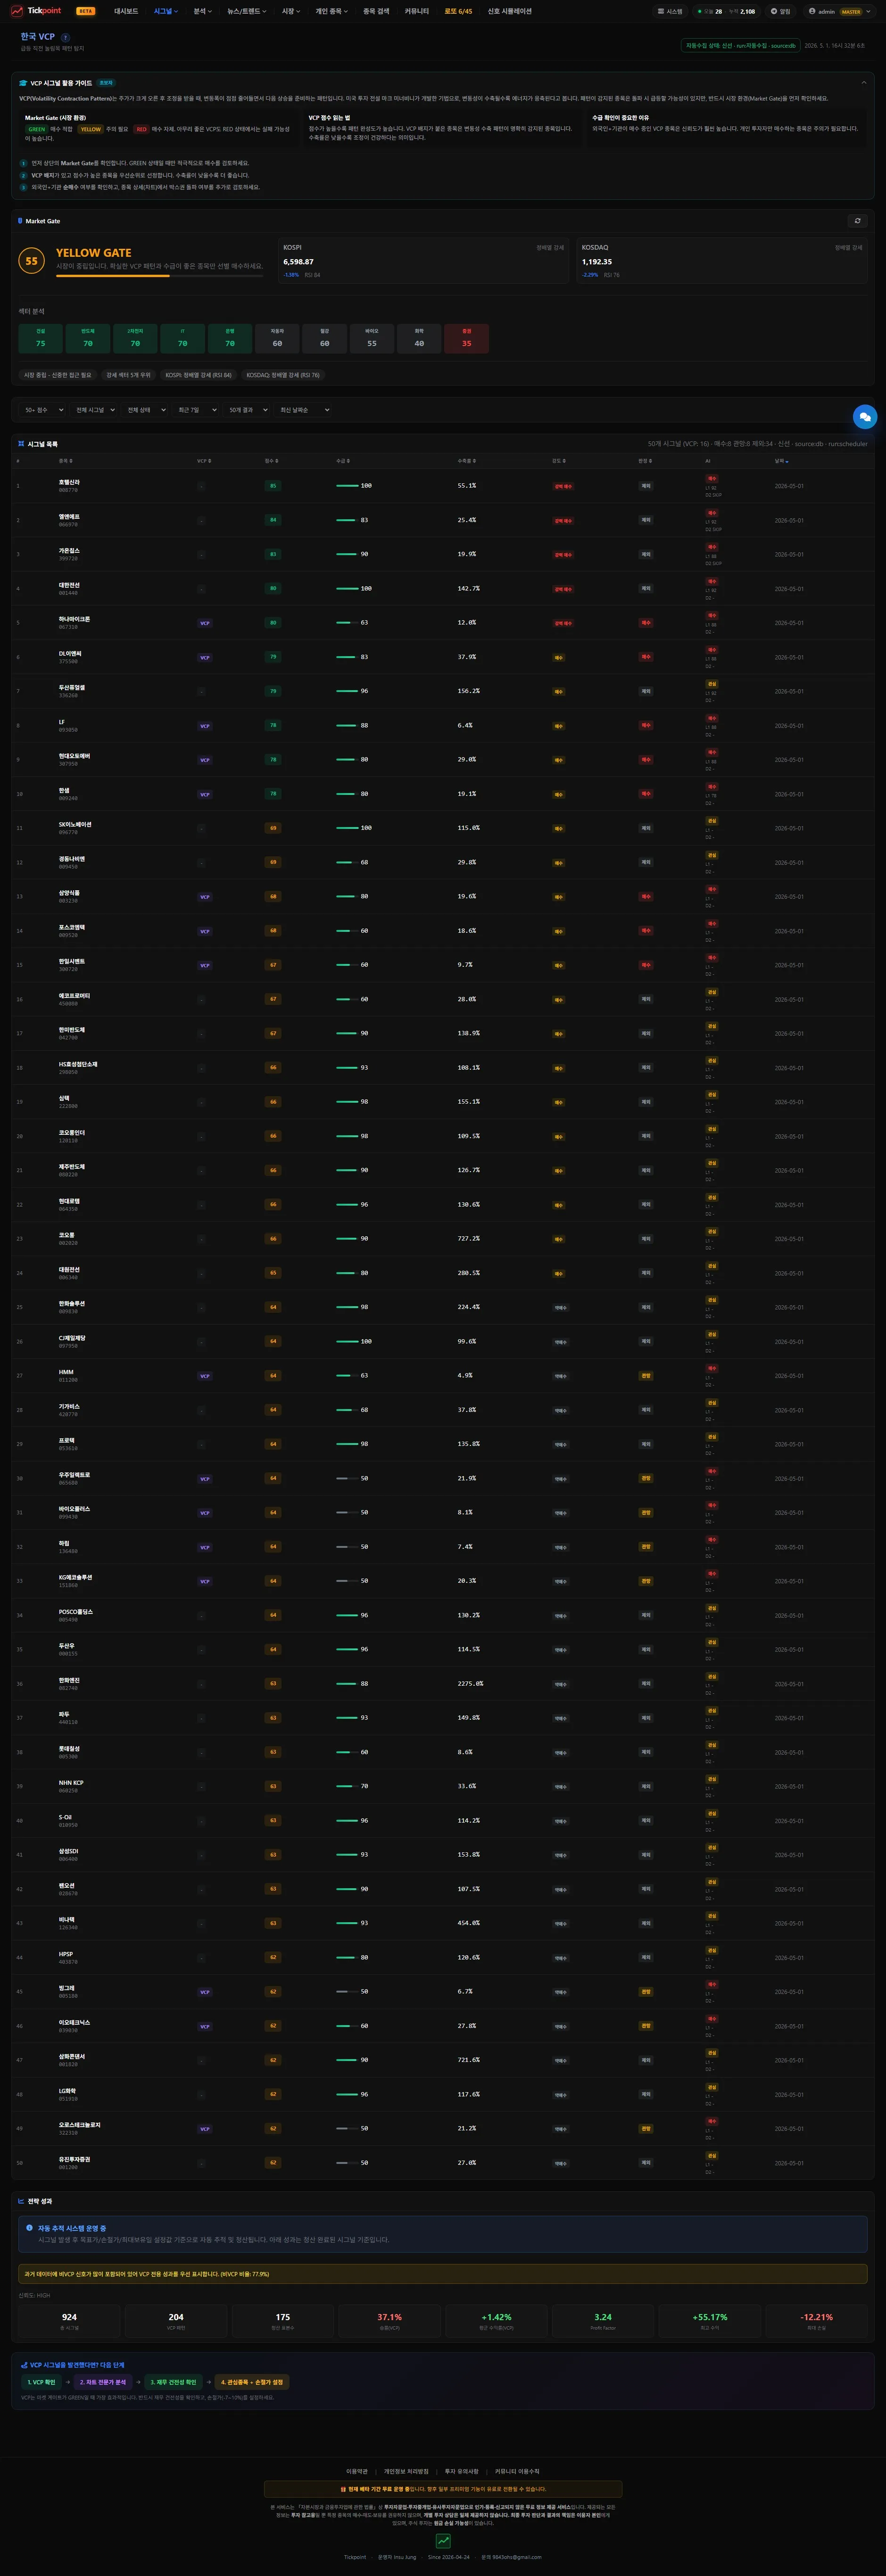The image size is (886, 2576).
Task: Open the 최근 7일 period dropdown
Action: [196, 410]
